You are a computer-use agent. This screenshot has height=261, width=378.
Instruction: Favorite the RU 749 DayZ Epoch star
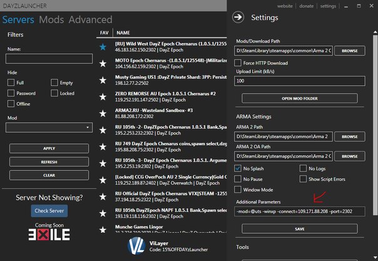[103, 146]
